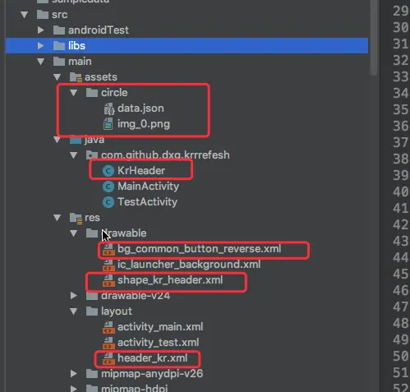Click editor gutter line number 33

(401, 77)
